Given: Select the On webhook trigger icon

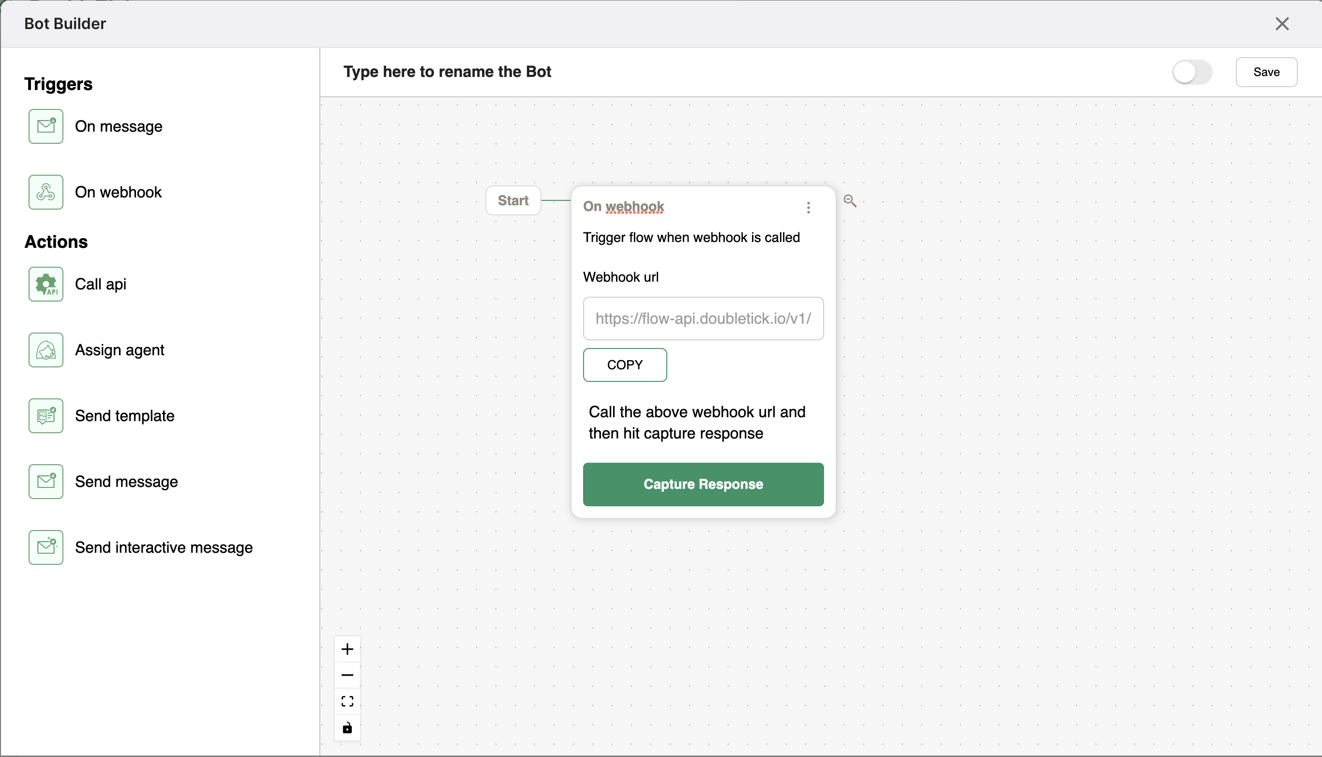Looking at the screenshot, I should coord(46,192).
